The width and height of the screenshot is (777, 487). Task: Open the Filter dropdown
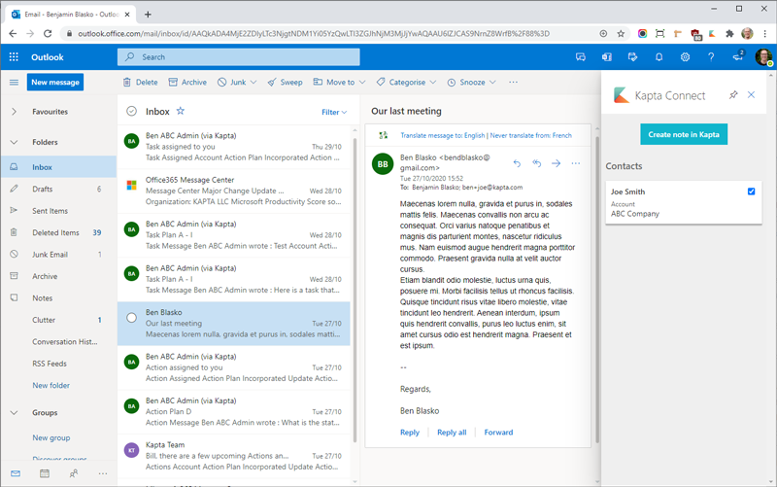coord(334,112)
